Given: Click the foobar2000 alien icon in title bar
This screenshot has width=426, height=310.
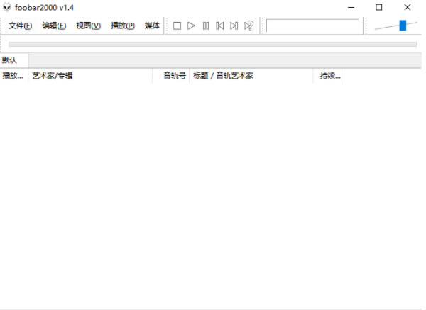Looking at the screenshot, I should tap(7, 7).
